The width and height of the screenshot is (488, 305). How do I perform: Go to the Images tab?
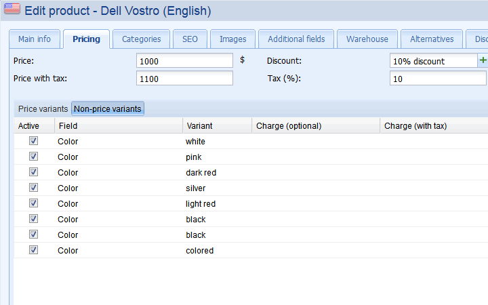coord(232,39)
